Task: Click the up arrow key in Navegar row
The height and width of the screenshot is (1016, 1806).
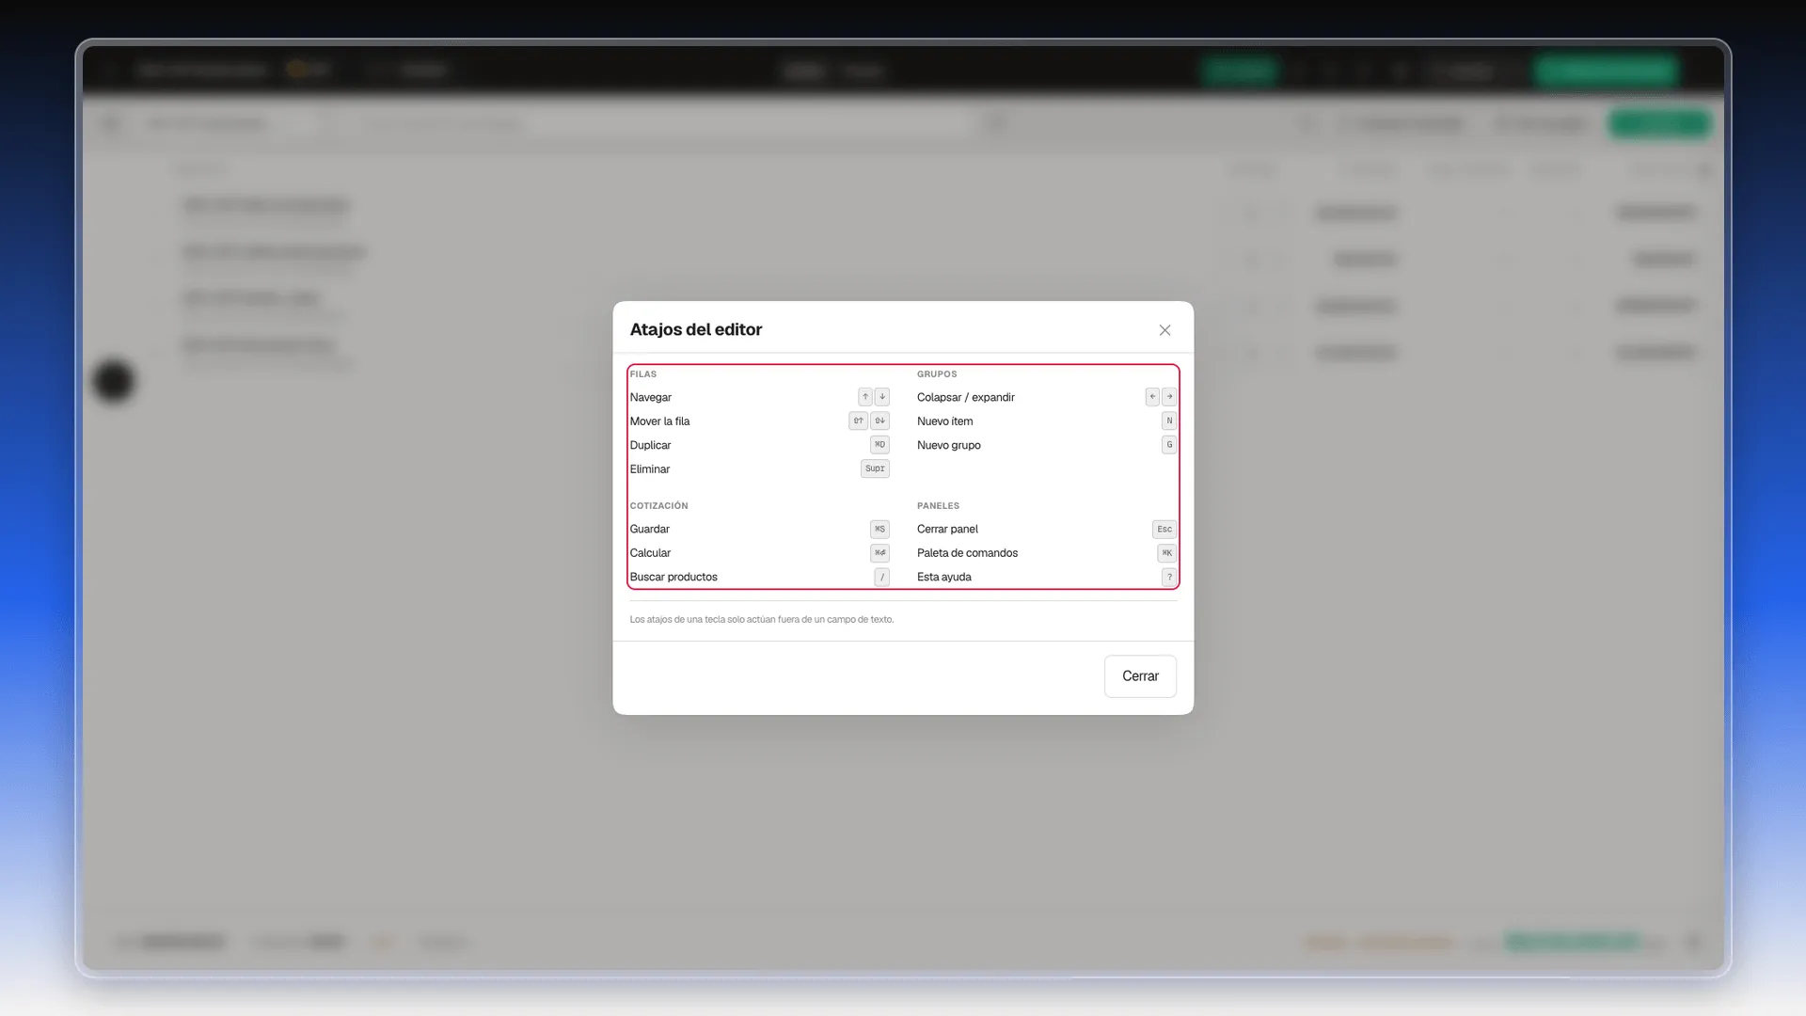Action: [x=865, y=397]
